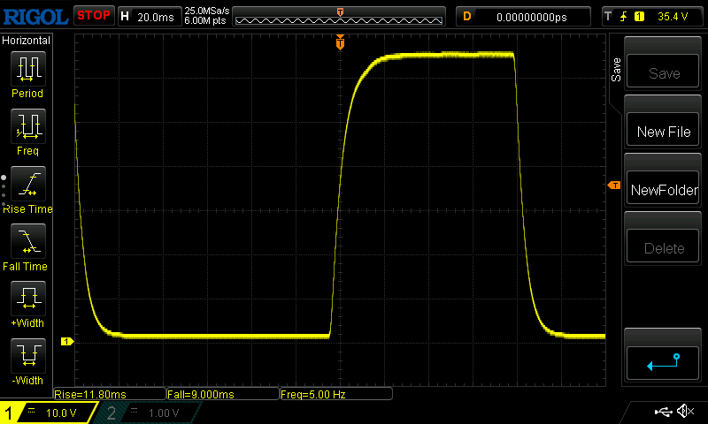This screenshot has width=708, height=424.
Task: Select the Fall Time measurement icon
Action: point(28,241)
